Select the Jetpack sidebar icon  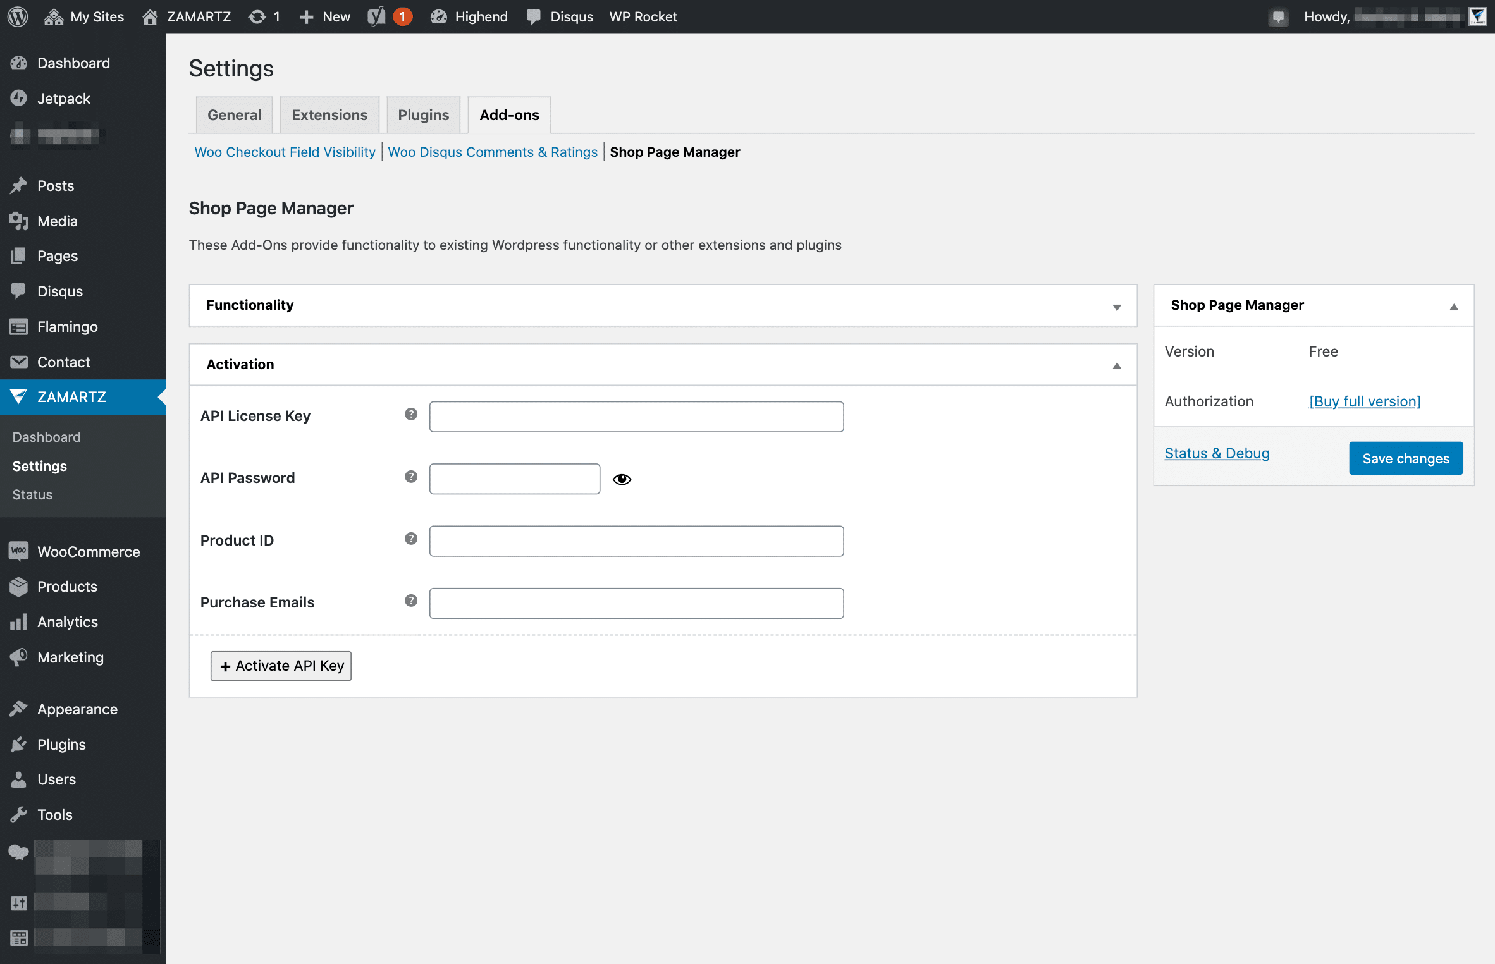click(19, 99)
